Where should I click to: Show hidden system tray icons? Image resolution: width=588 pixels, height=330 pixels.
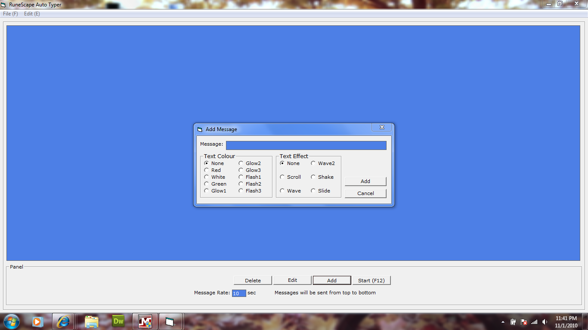tap(503, 322)
